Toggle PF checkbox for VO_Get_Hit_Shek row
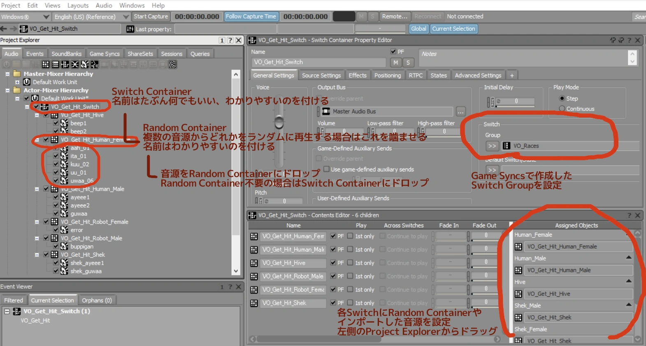 [x=333, y=303]
